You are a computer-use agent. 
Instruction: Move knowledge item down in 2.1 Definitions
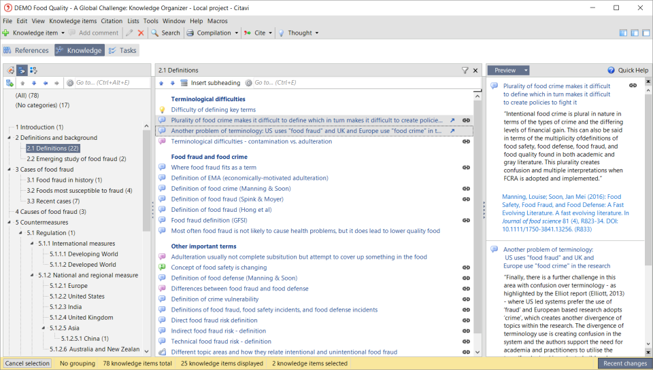pyautogui.click(x=172, y=83)
